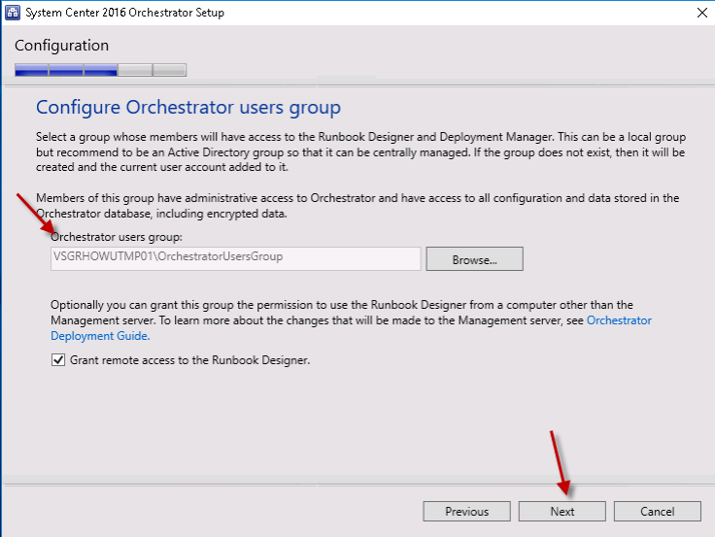Click the Browse... button
This screenshot has height=537, width=715.
(474, 259)
